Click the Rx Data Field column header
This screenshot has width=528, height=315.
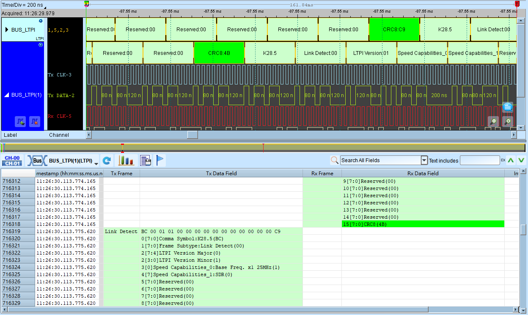[423, 173]
